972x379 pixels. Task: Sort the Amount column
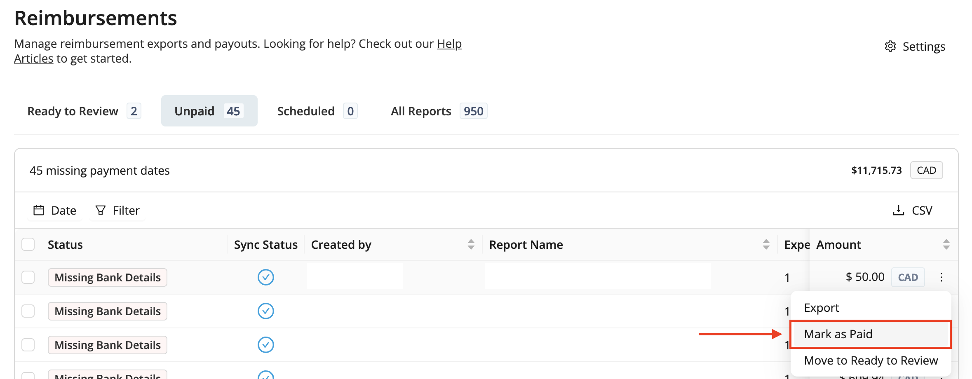[946, 244]
